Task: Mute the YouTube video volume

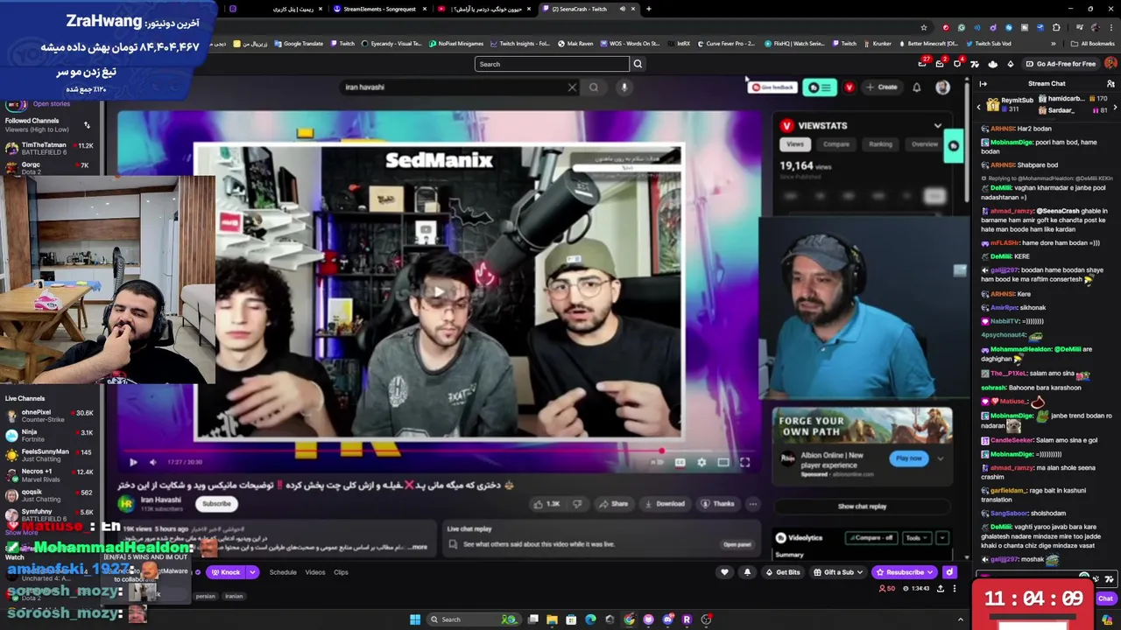Action: (x=153, y=462)
